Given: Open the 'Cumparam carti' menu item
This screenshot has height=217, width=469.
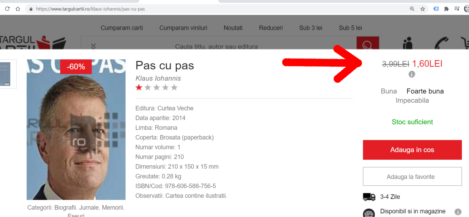Looking at the screenshot, I should coord(122,28).
